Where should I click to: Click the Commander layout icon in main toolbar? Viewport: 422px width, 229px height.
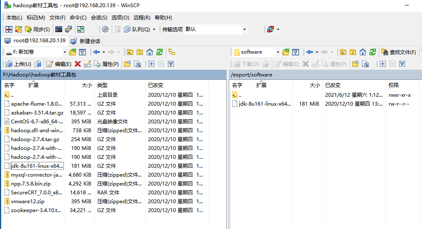coord(9,29)
